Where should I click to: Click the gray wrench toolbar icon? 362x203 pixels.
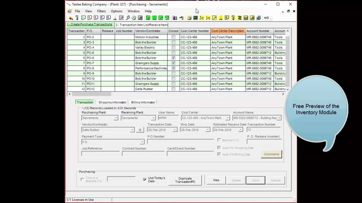[128, 18]
